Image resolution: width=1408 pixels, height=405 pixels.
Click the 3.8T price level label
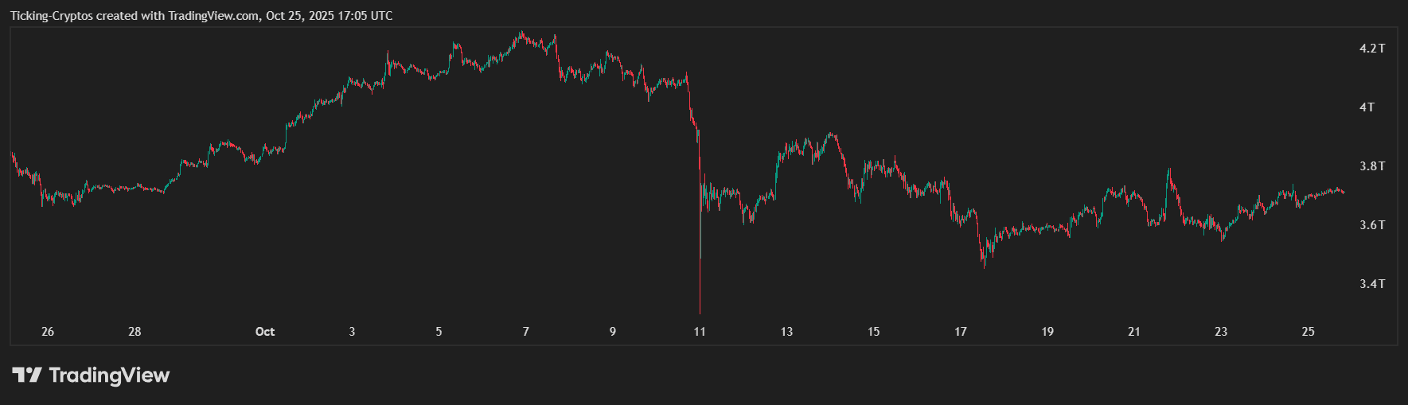pos(1371,166)
